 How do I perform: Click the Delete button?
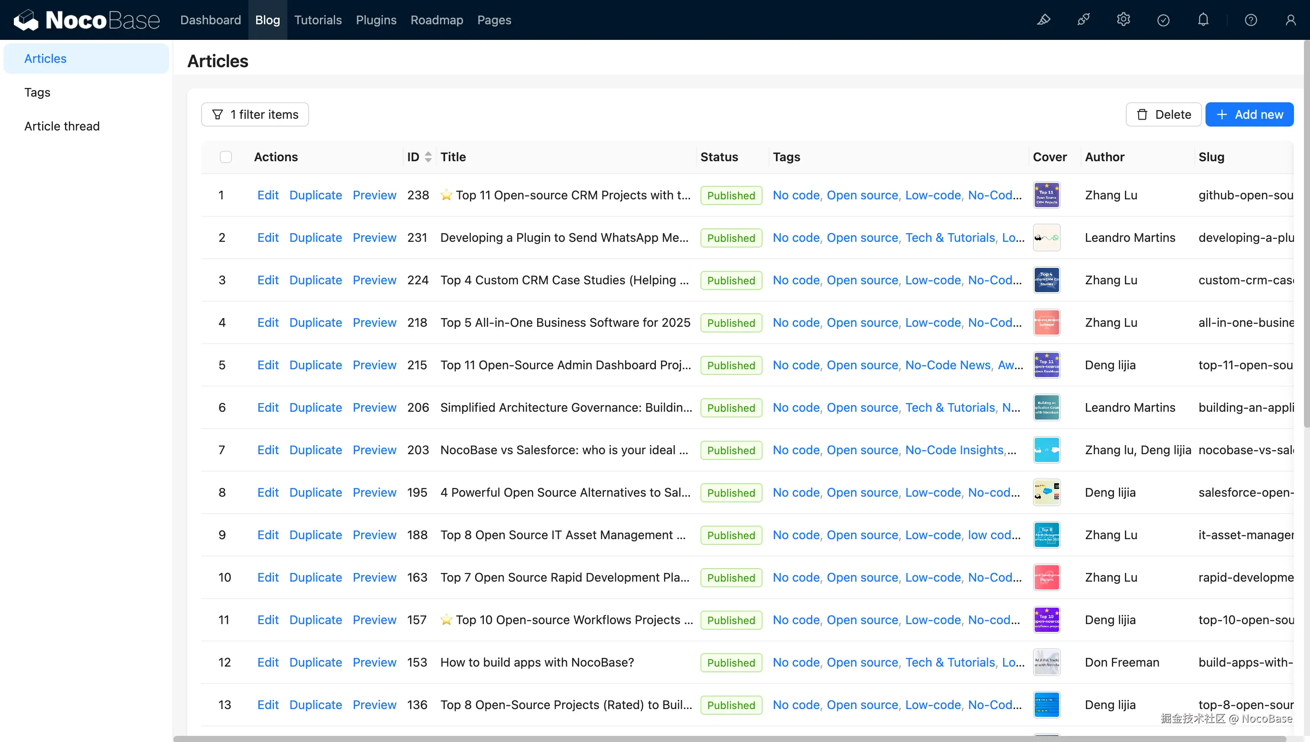1164,115
